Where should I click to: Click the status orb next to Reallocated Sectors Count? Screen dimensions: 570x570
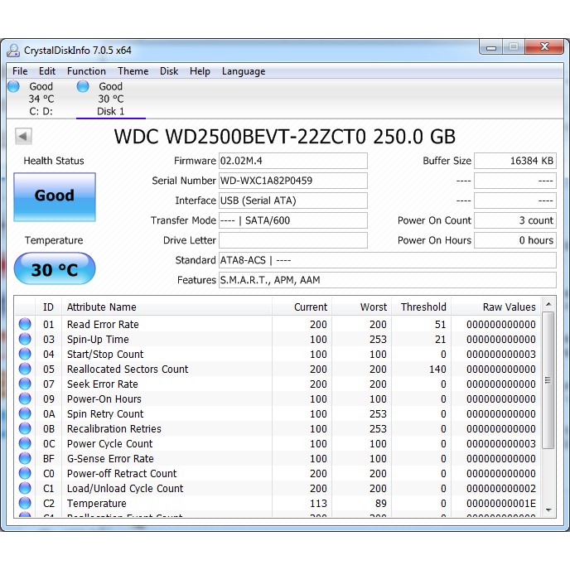tap(25, 370)
